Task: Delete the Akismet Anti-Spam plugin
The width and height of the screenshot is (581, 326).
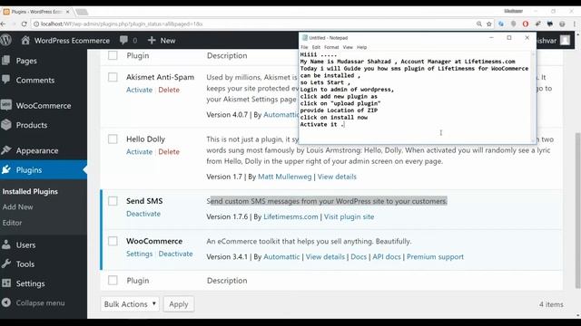Action: [x=169, y=90]
